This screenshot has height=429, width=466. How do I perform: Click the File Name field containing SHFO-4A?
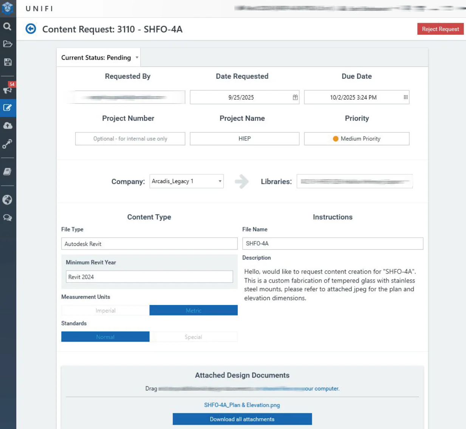tap(333, 244)
